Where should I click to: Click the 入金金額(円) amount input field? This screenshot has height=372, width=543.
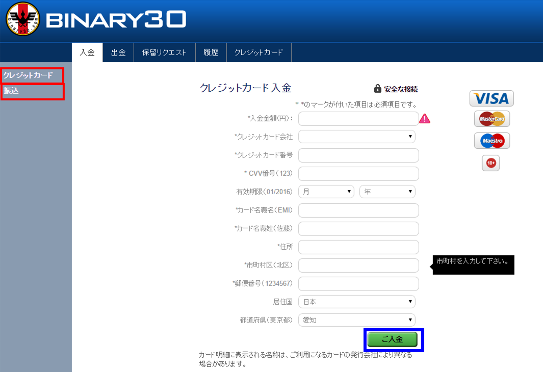click(358, 119)
